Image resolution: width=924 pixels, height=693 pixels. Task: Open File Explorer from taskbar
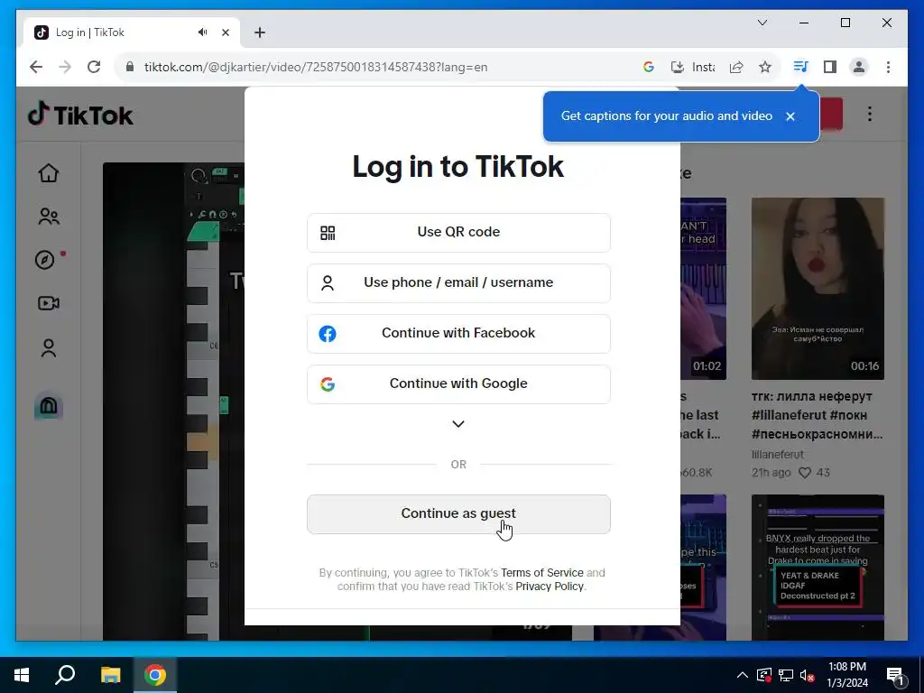click(x=110, y=675)
